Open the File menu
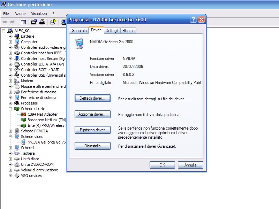This screenshot has height=209, width=279. [6, 14]
